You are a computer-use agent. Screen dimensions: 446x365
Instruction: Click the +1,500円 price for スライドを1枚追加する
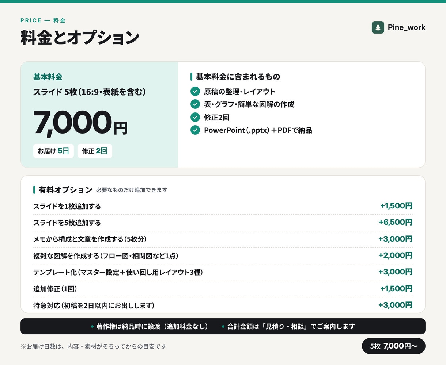pyautogui.click(x=396, y=206)
